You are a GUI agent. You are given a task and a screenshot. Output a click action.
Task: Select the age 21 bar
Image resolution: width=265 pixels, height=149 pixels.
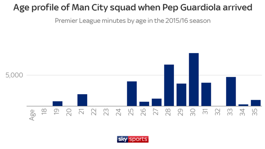point(82,100)
